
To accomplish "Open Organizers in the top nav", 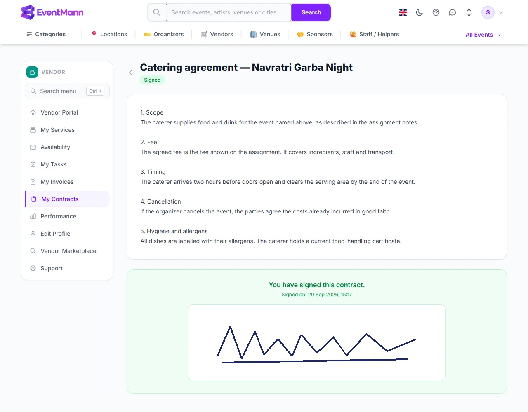I will (164, 34).
